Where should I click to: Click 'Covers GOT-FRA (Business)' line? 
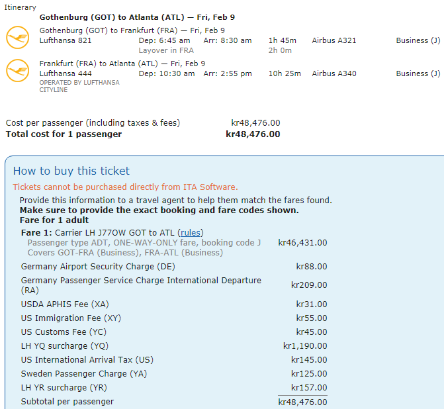tap(125, 253)
